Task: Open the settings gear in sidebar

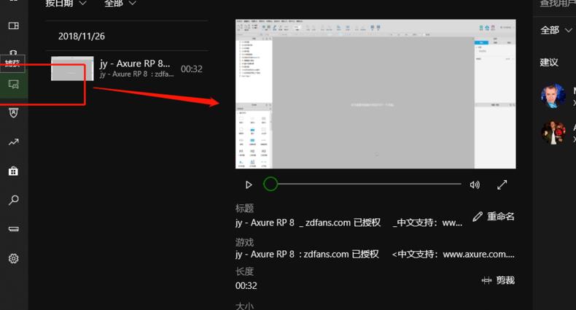Action: pyautogui.click(x=13, y=258)
